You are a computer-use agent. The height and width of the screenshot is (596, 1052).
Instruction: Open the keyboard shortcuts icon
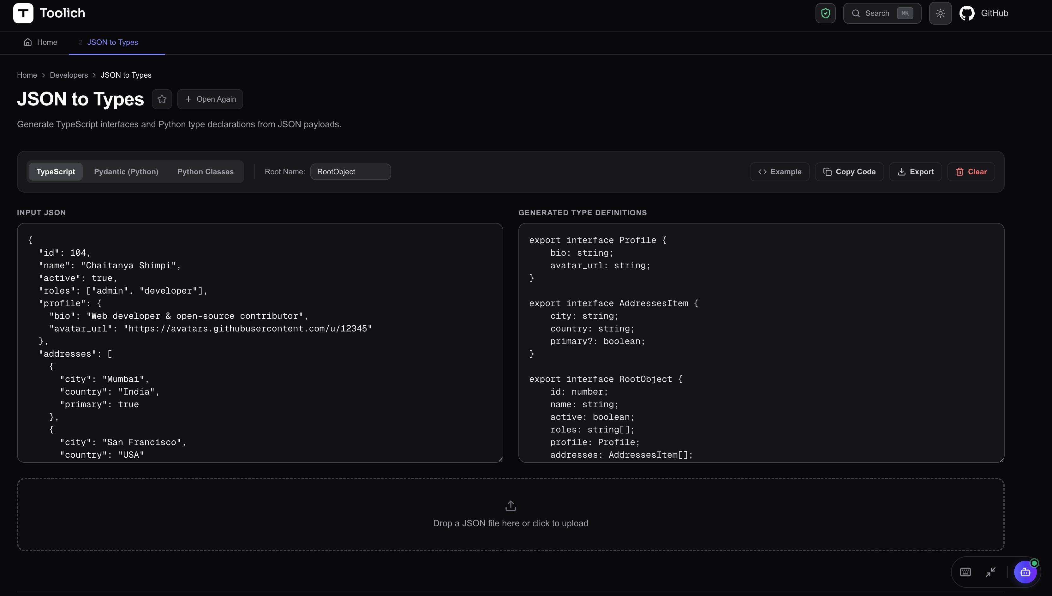point(965,572)
